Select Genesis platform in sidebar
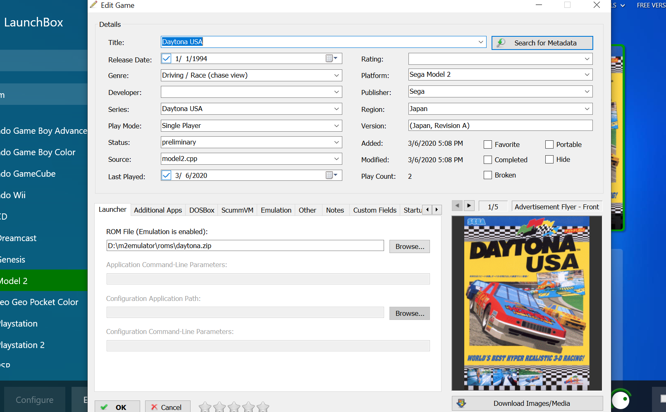 point(43,260)
